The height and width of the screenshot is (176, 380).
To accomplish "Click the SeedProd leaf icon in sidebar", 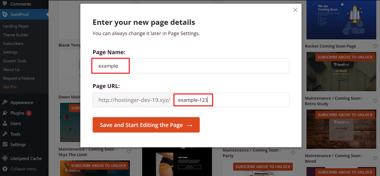I will (x=5, y=14).
